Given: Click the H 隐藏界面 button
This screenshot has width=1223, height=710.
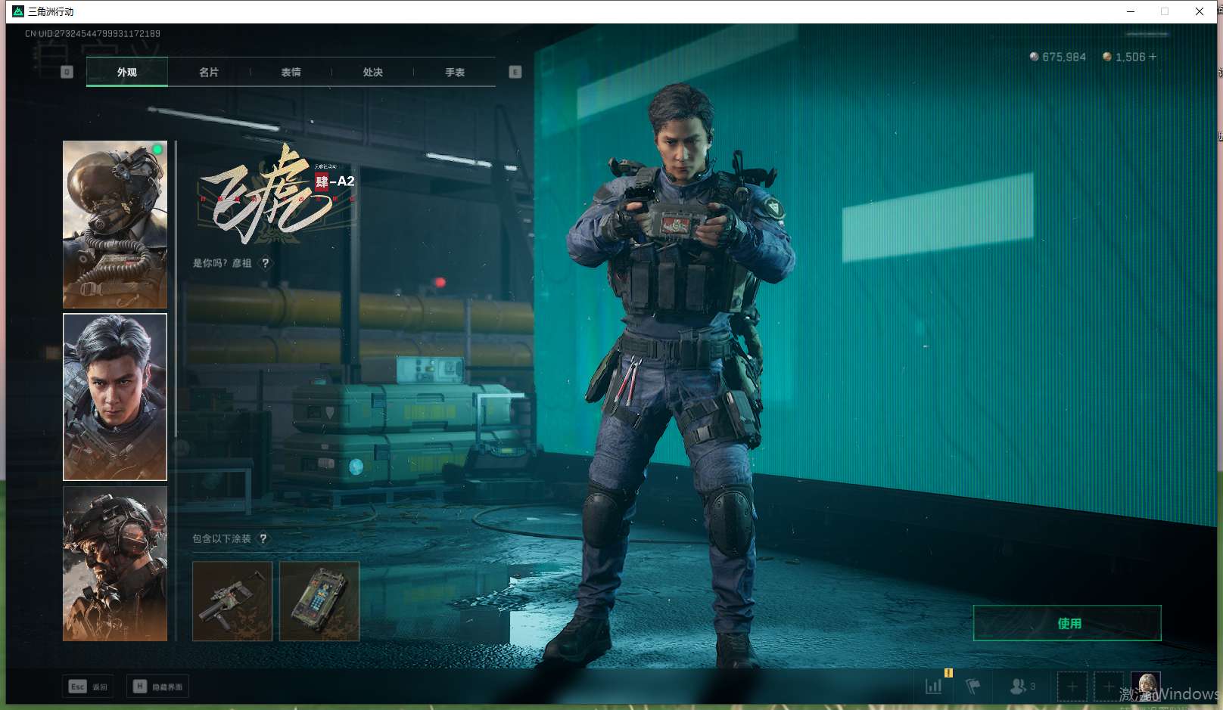Looking at the screenshot, I should pyautogui.click(x=157, y=687).
